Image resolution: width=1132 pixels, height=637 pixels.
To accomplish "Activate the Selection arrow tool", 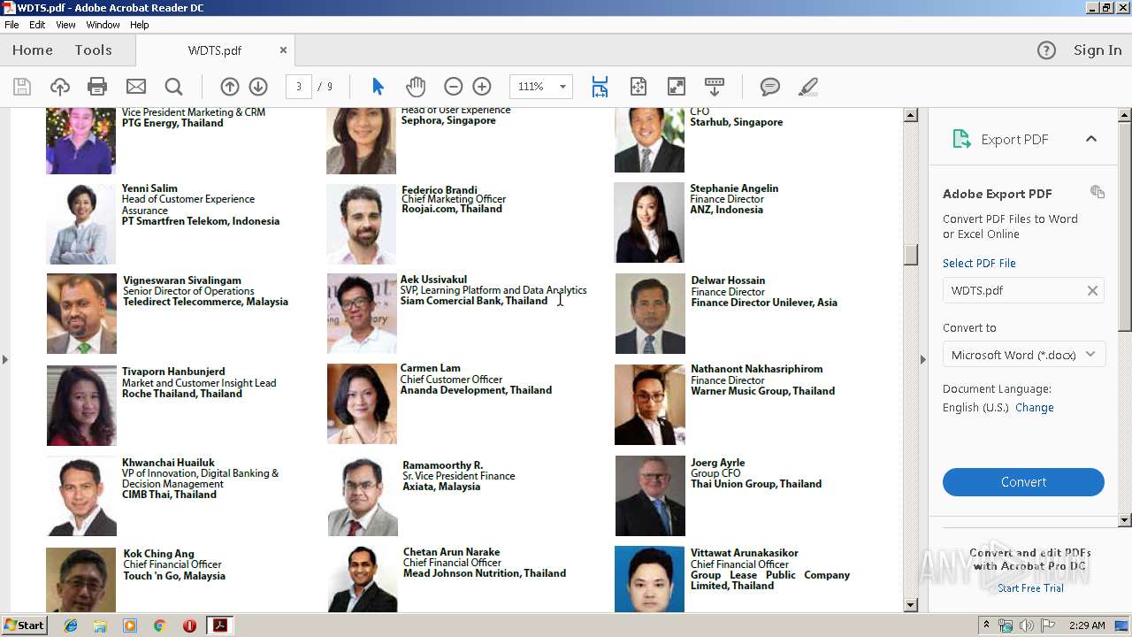I will [378, 87].
